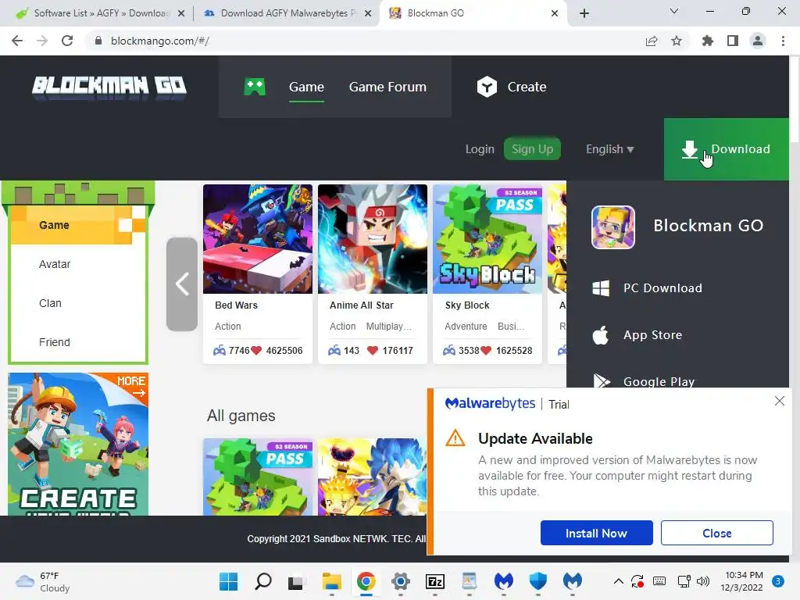Show hidden system tray icons
The height and width of the screenshot is (600, 800).
click(619, 581)
